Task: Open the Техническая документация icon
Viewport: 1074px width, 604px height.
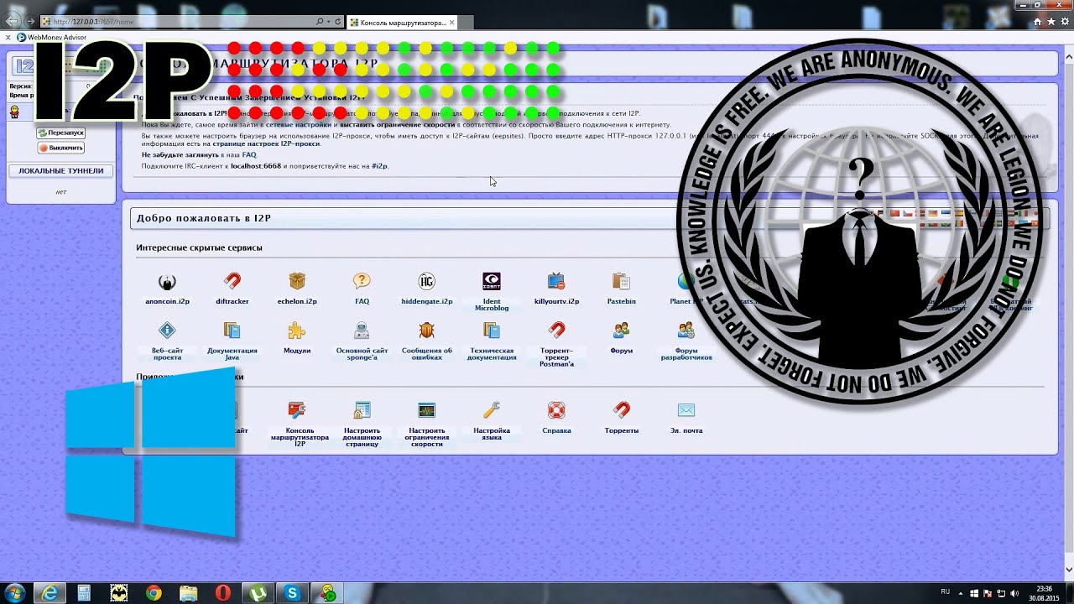Action: (492, 331)
